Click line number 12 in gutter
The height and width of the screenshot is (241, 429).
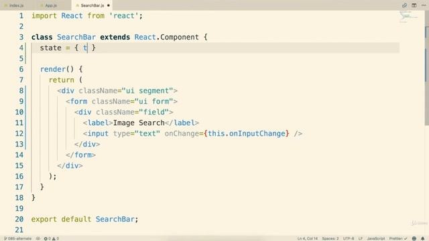coord(19,134)
